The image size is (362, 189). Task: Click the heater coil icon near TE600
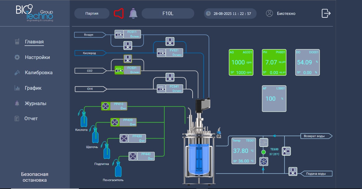pos(264,142)
